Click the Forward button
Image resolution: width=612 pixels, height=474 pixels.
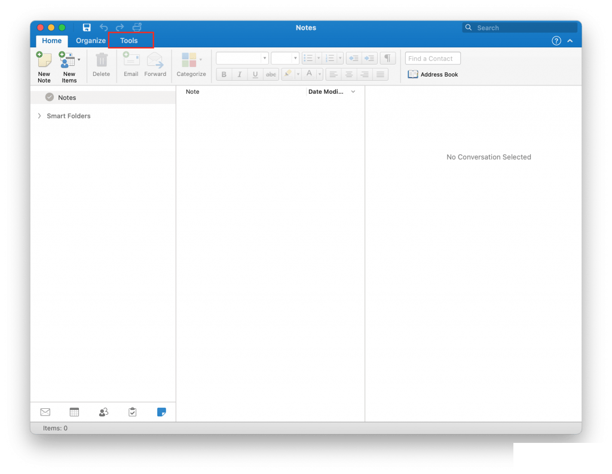click(x=155, y=66)
